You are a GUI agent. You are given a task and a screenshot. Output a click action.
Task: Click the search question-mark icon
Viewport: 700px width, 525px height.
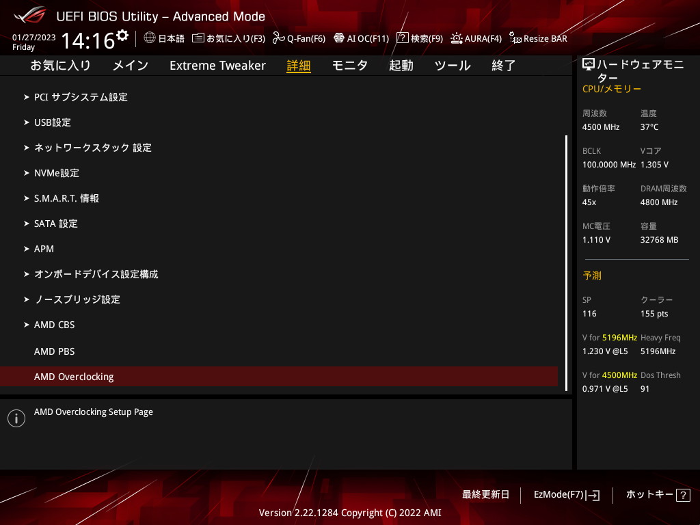pos(402,38)
